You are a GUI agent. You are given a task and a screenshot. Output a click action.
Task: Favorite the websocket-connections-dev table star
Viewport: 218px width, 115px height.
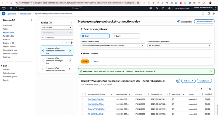[70, 51]
